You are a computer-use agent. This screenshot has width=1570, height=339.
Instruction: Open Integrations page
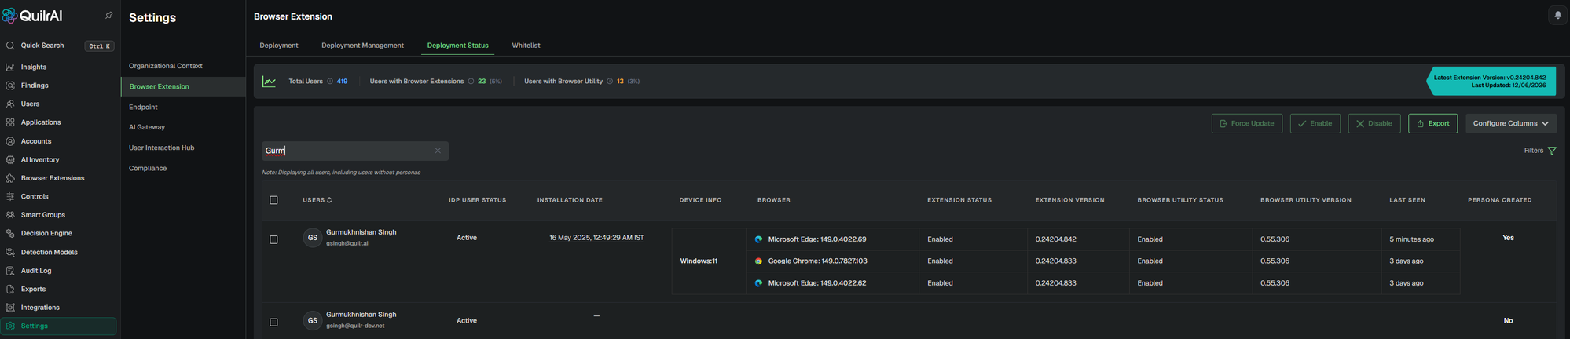[x=40, y=308]
